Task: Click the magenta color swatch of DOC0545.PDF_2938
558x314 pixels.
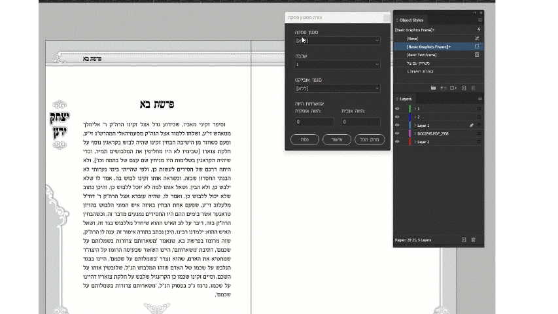Action: point(410,133)
